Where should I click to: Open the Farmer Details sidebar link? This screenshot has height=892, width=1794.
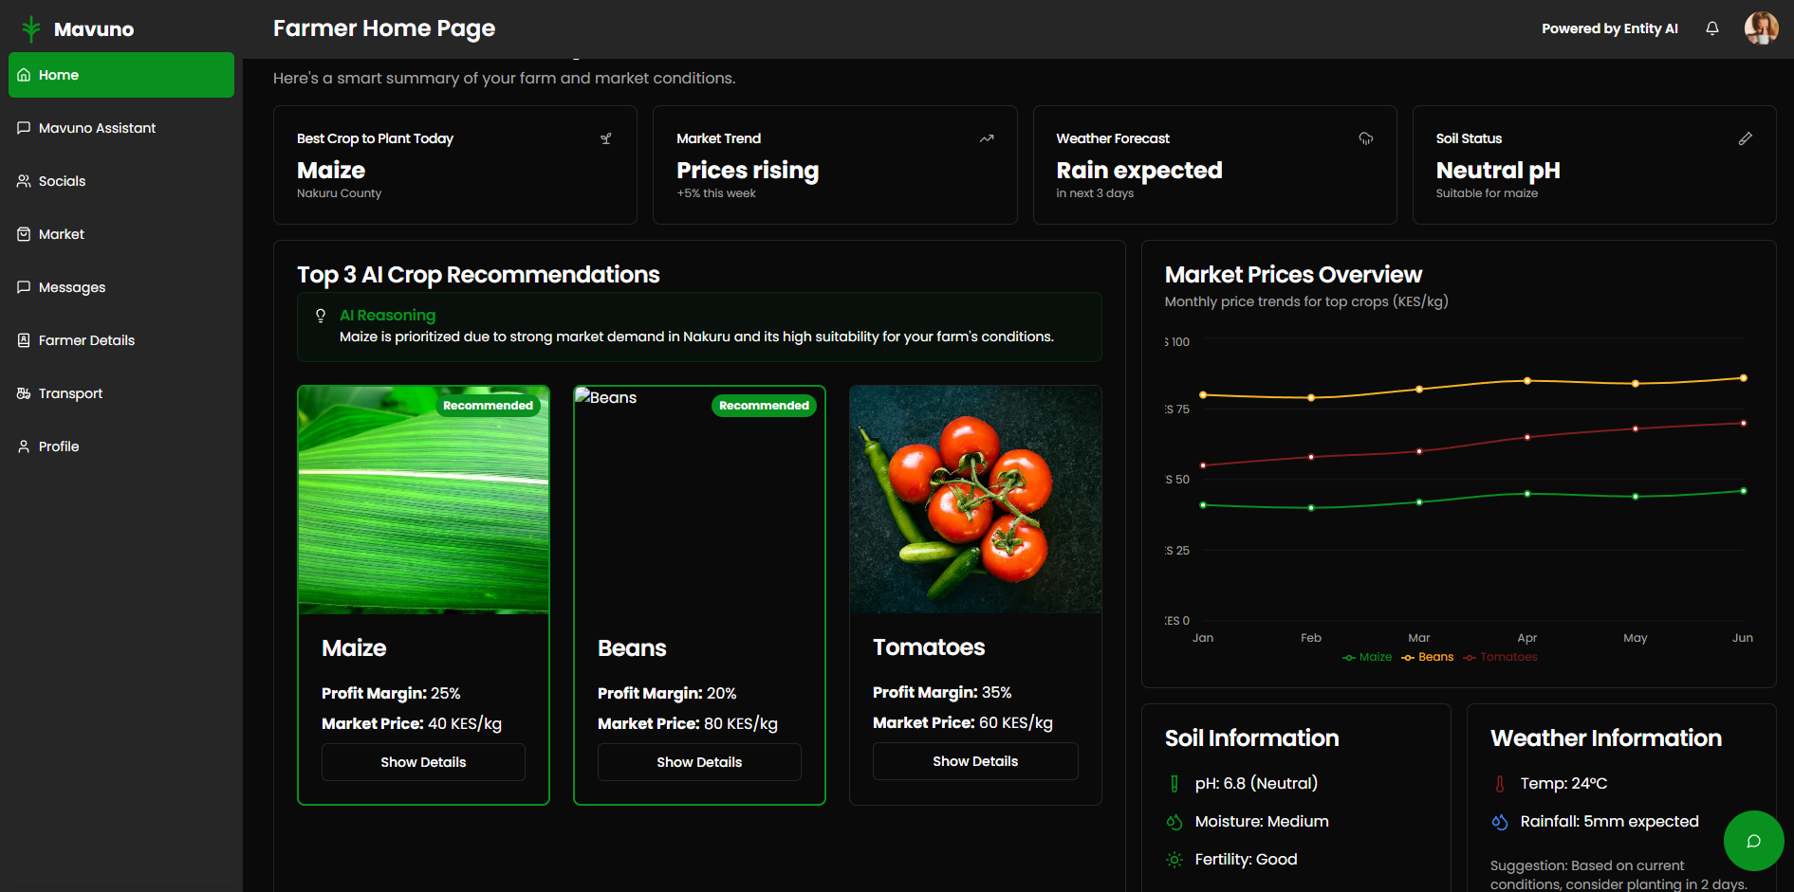point(86,340)
